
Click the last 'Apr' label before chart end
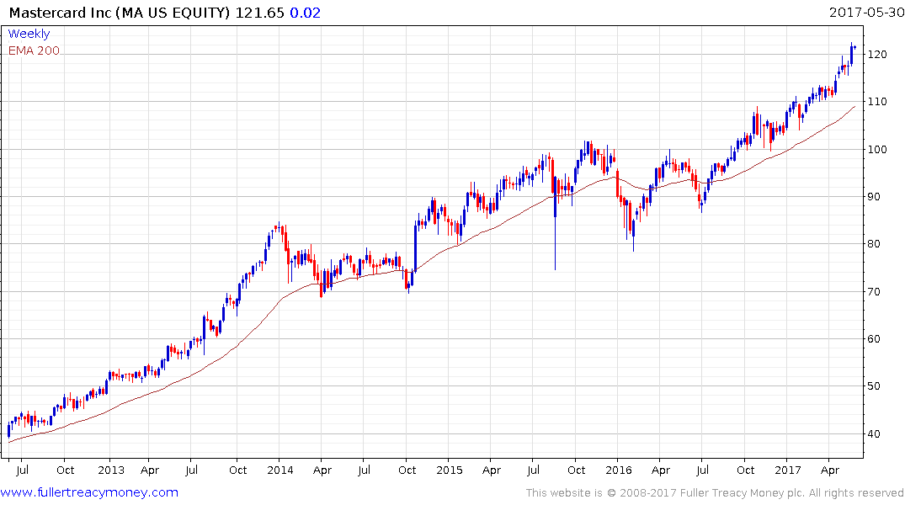830,470
